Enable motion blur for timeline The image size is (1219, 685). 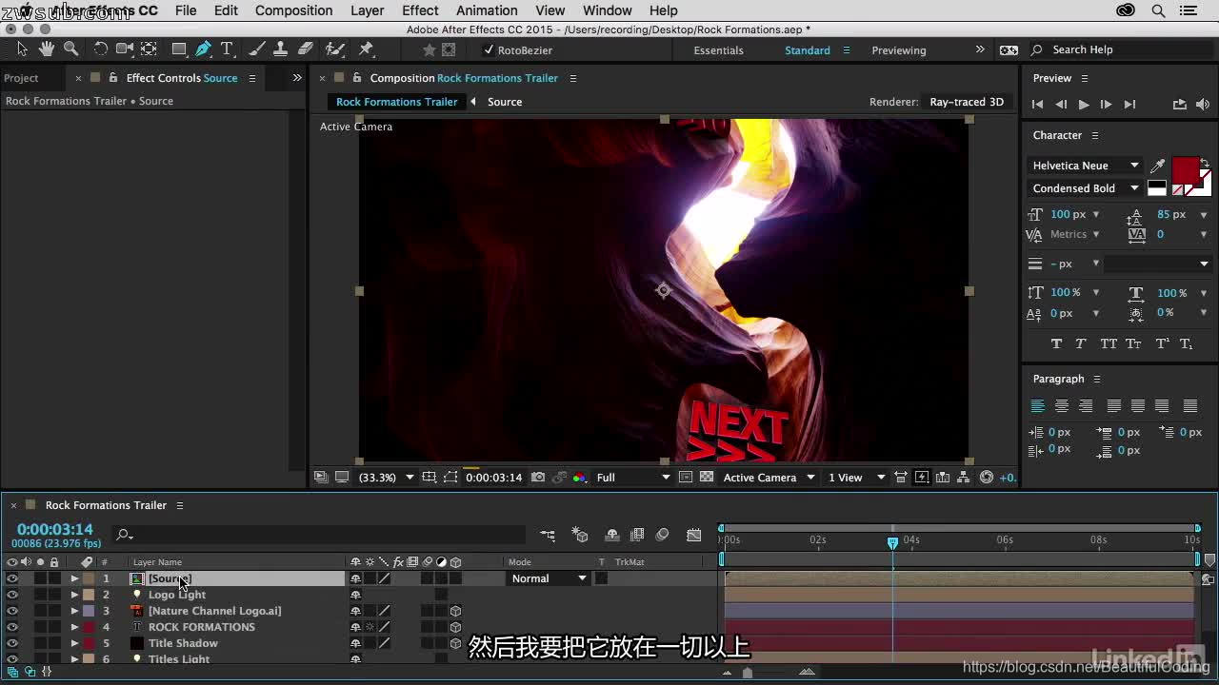[663, 536]
